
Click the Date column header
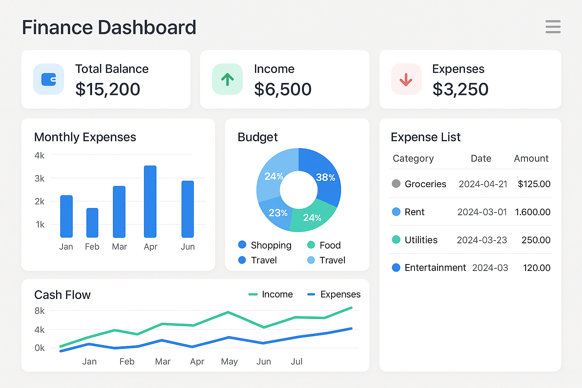tap(481, 158)
